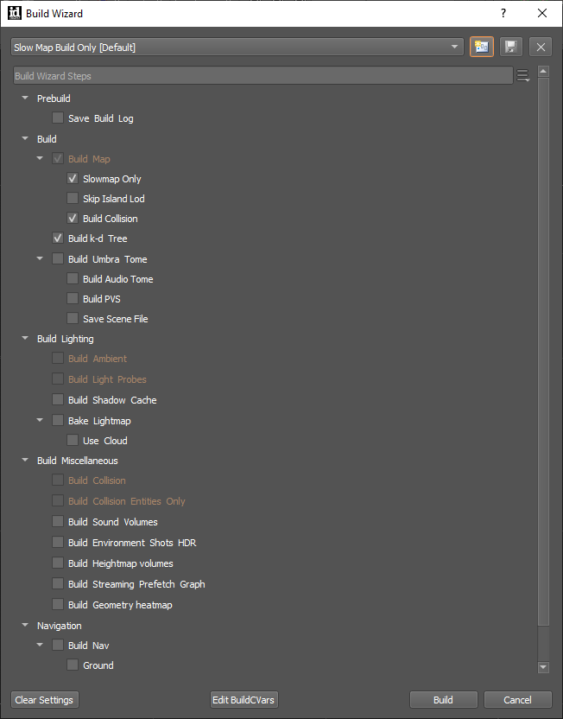Enable the Ground checkbox

[x=73, y=665]
